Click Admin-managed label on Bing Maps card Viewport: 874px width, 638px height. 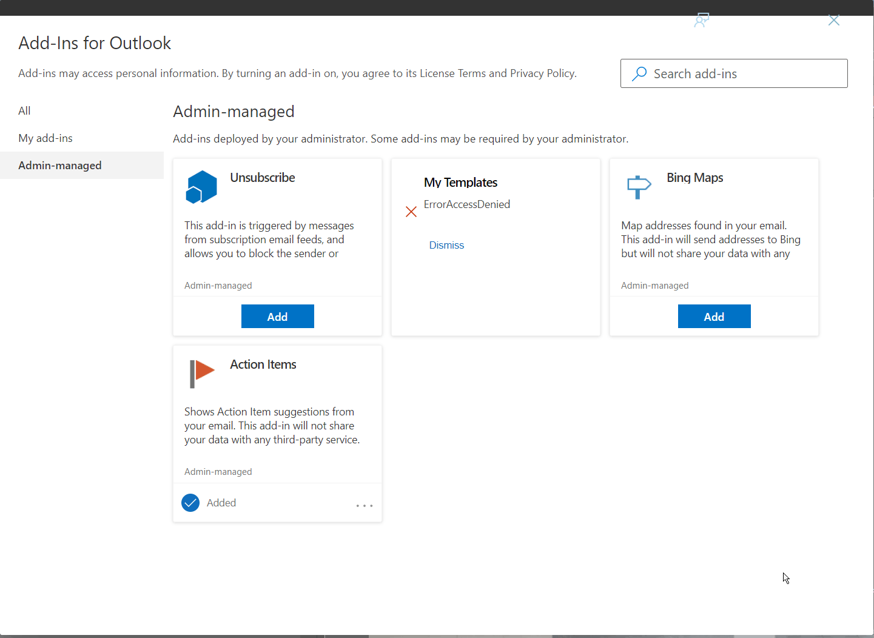655,286
